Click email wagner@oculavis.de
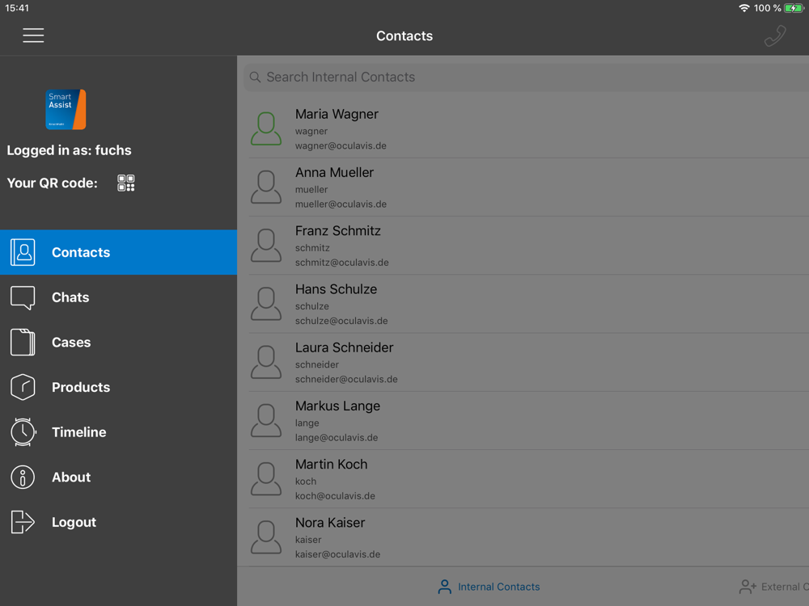Screen dimensions: 809x606 click(341, 145)
